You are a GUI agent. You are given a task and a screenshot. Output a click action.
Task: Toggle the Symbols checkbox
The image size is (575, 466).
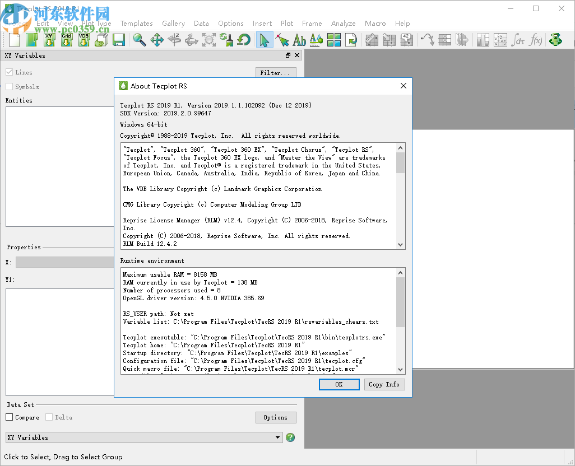(x=10, y=87)
